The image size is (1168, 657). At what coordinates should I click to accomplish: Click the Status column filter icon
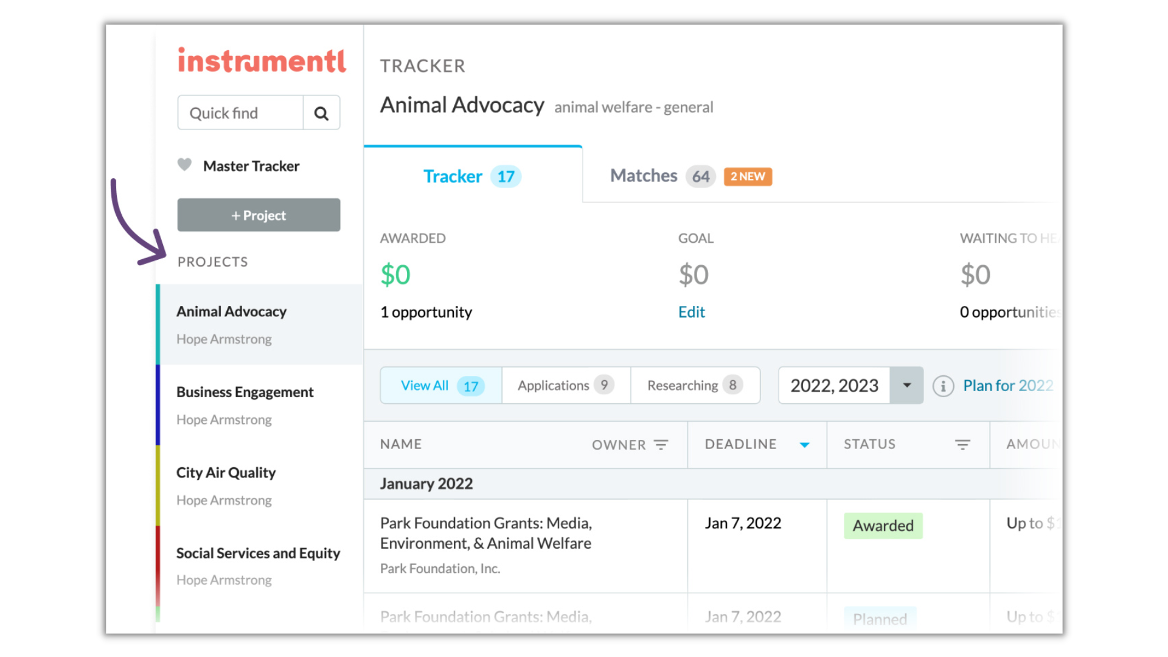[x=962, y=445]
